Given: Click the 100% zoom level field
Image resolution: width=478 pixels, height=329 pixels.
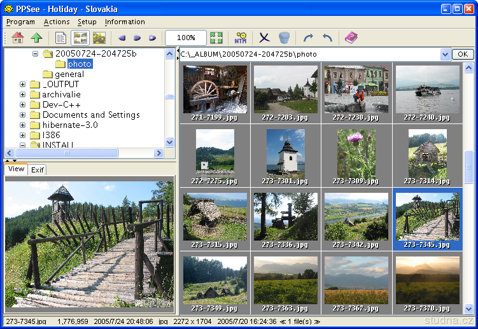Looking at the screenshot, I should [x=185, y=38].
